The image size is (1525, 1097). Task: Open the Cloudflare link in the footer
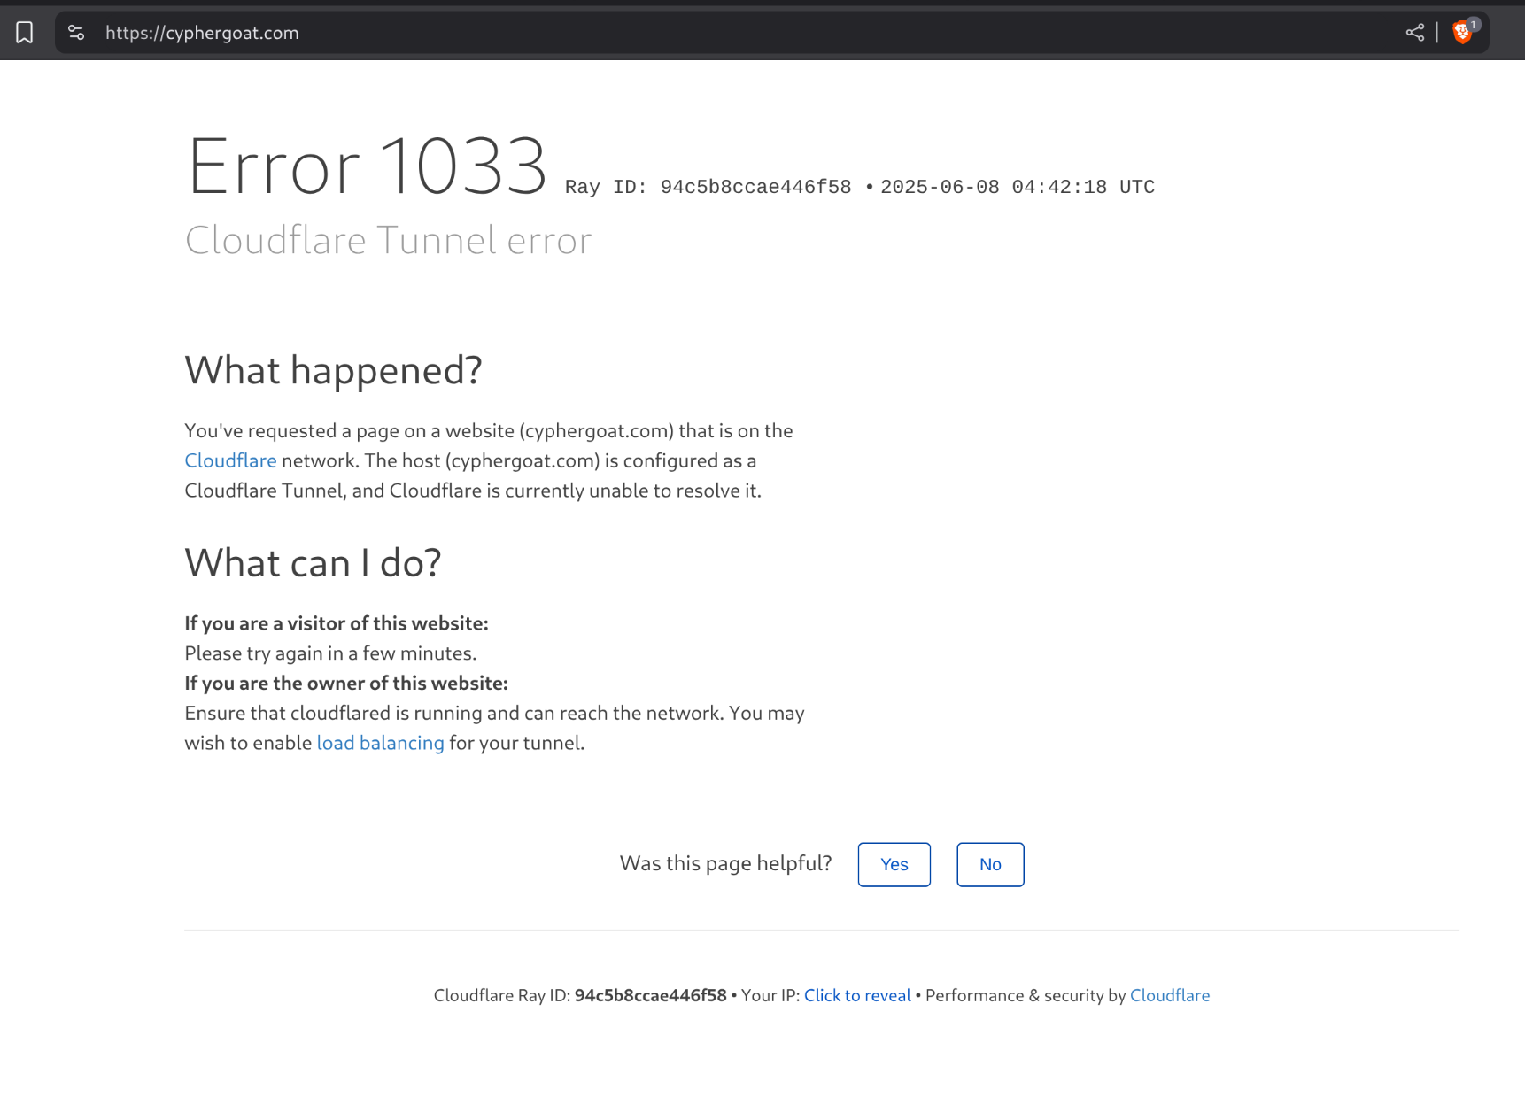1170,995
